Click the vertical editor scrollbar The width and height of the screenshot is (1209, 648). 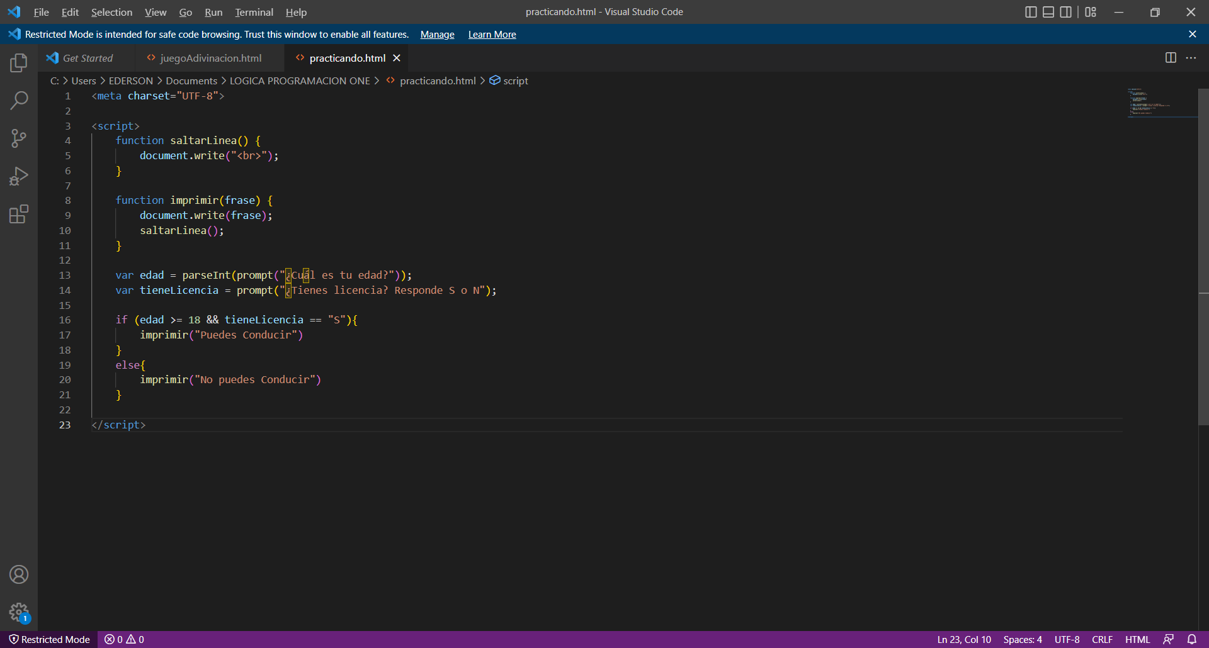pos(1203,257)
